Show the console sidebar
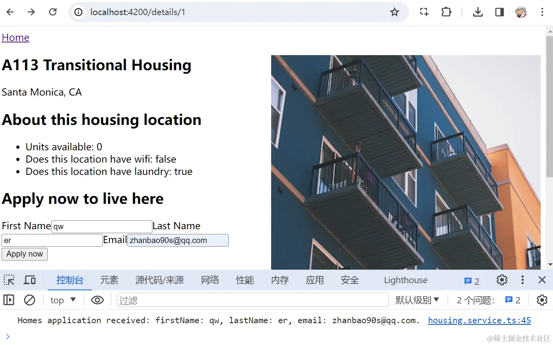The image size is (553, 345). pyautogui.click(x=9, y=300)
